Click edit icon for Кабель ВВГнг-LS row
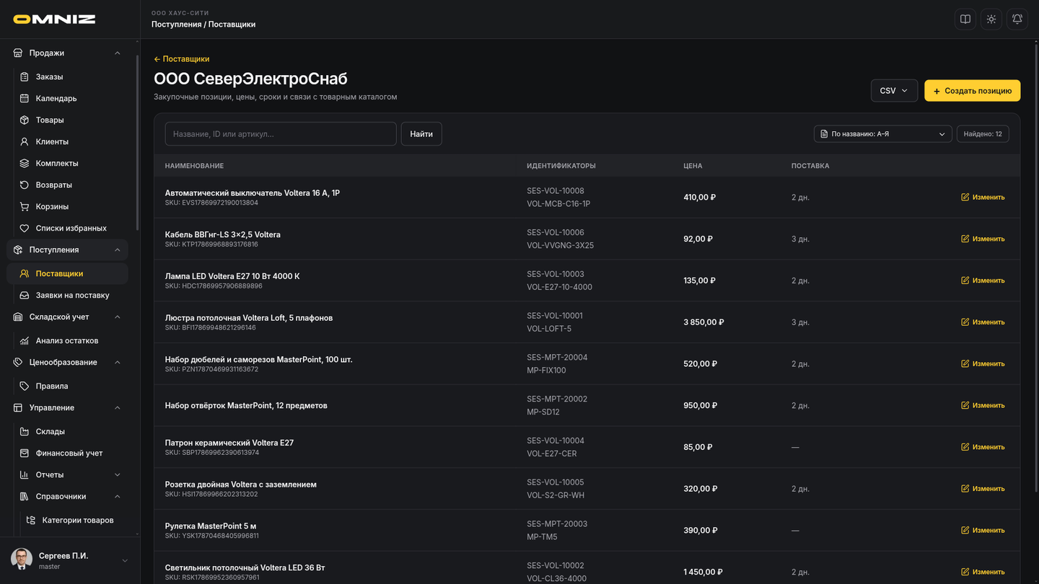1039x584 pixels. [x=965, y=239]
